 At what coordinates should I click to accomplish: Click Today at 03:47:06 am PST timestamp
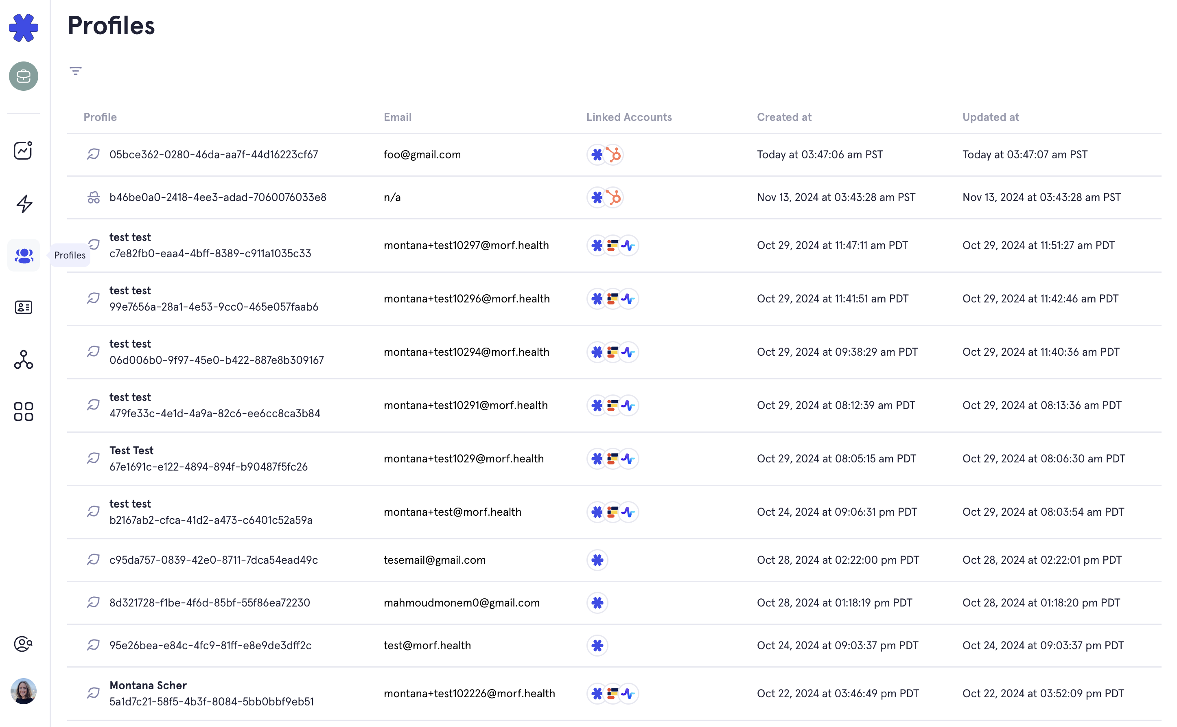(x=820, y=155)
